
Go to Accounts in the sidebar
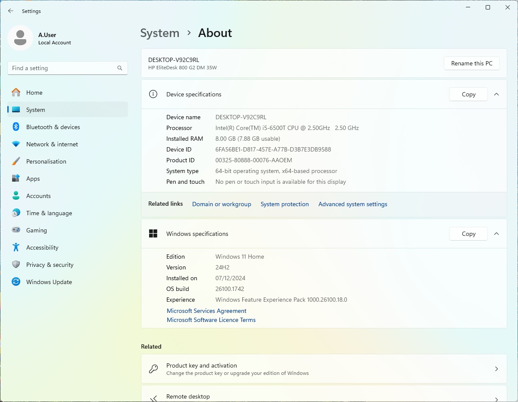pos(38,196)
